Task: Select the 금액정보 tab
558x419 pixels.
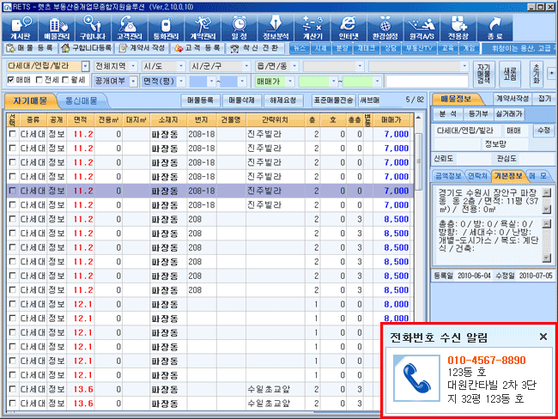Action: point(448,175)
